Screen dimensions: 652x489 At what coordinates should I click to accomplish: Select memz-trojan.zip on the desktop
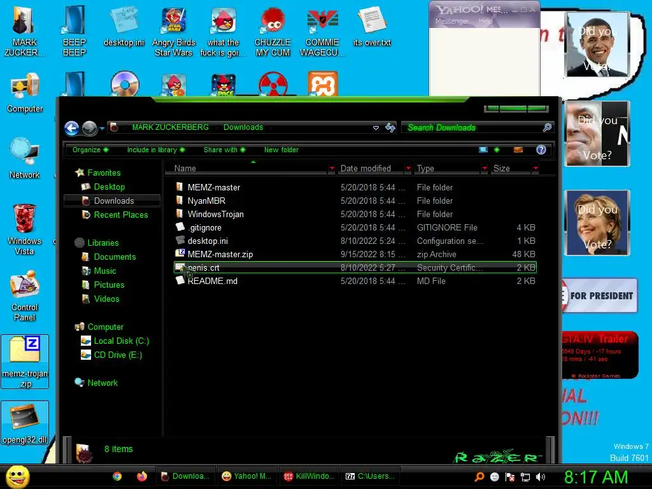click(x=25, y=362)
